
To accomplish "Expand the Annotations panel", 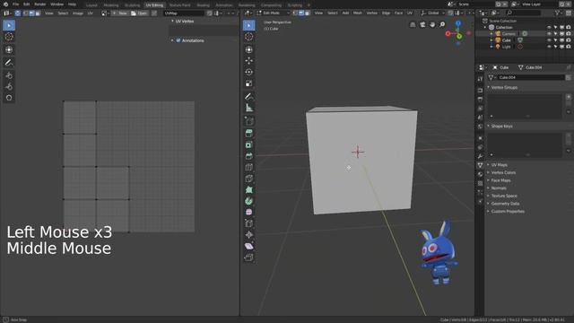I will 172,40.
